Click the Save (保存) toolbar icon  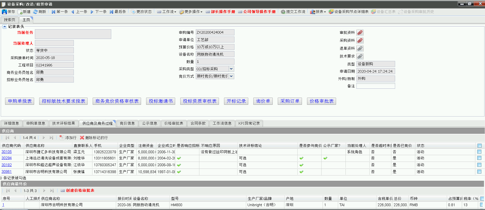pos(4,12)
